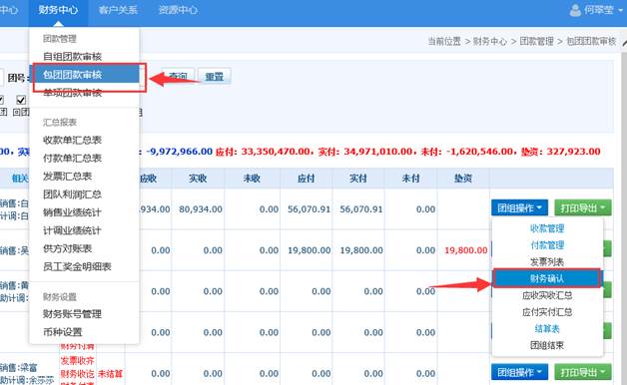
Task: Go to 团队利润汇总
Action: tap(72, 194)
